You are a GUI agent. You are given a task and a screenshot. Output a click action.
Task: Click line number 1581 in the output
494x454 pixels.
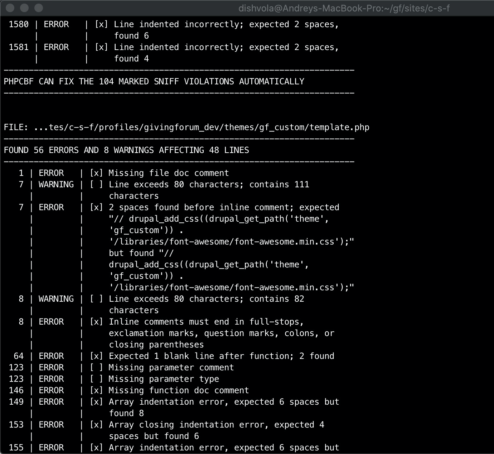[19, 47]
